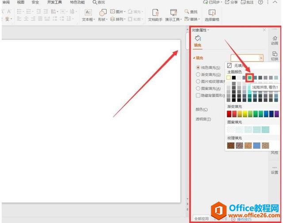Viewport: 283px width, 223px height.
Task: Expand the 图片 dropdown arrow
Action: click(x=125, y=12)
